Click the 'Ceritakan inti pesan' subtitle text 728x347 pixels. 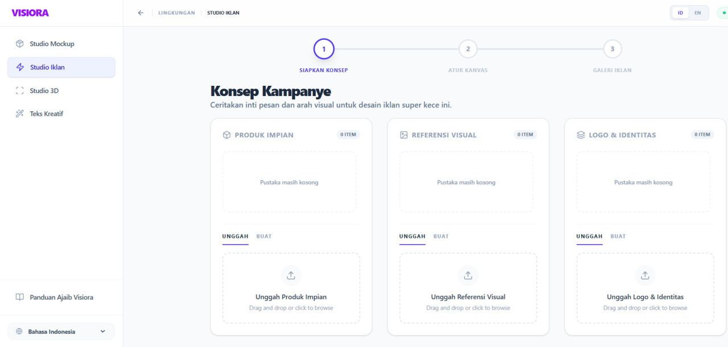pyautogui.click(x=331, y=105)
